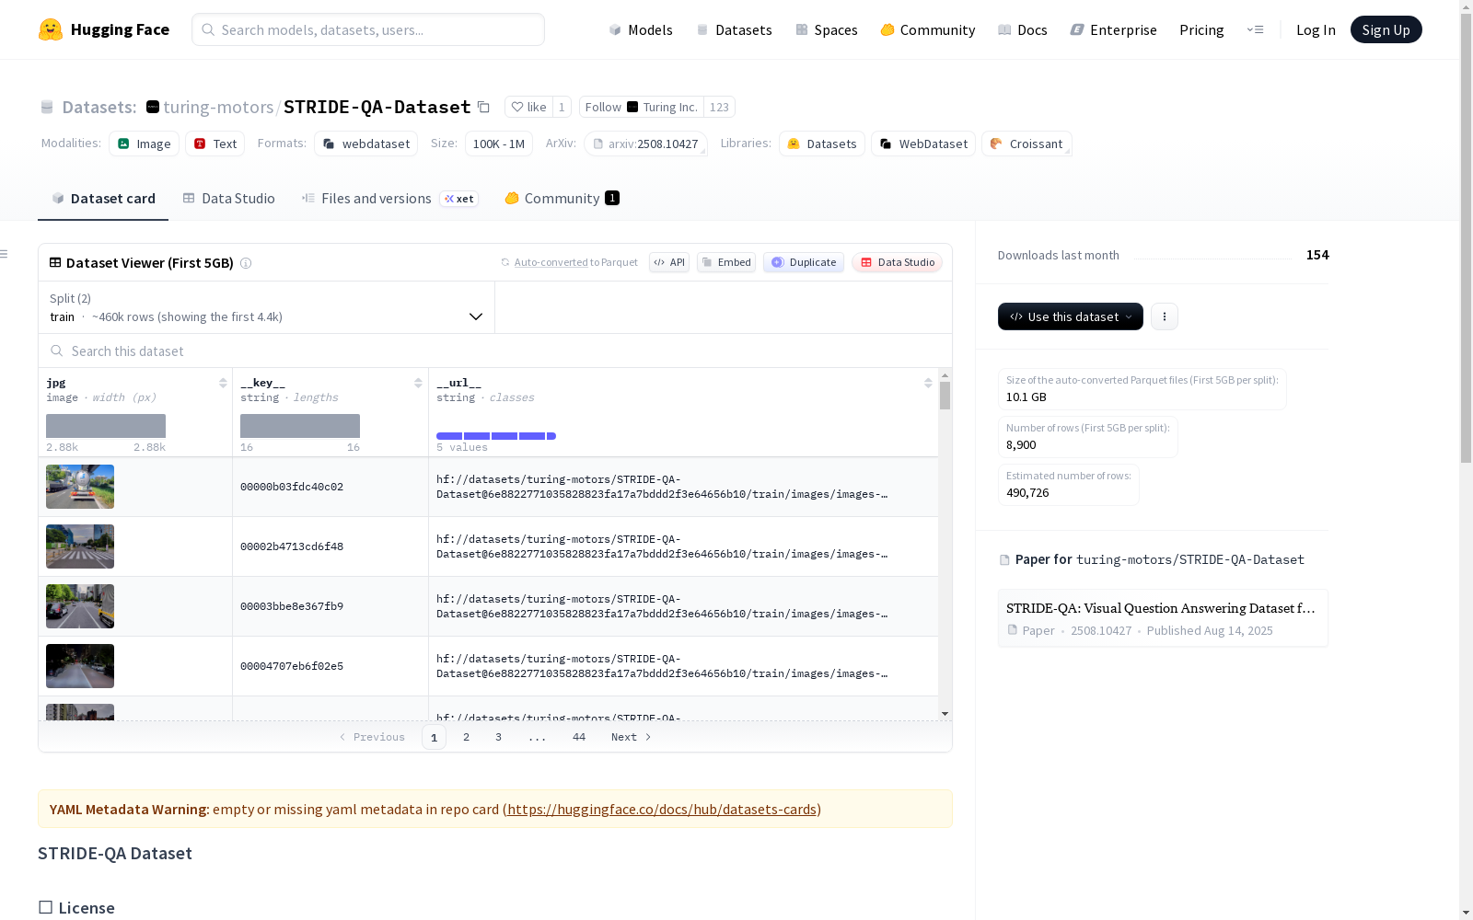Focus the global search models field
Screen dimensions: 1473x920
coord(368,29)
